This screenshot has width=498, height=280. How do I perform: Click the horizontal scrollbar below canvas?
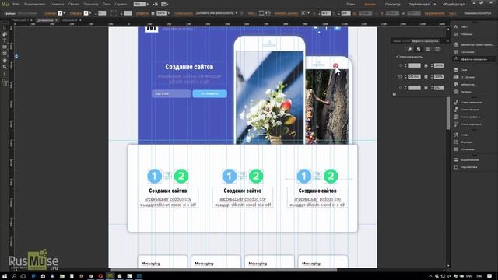point(223,270)
